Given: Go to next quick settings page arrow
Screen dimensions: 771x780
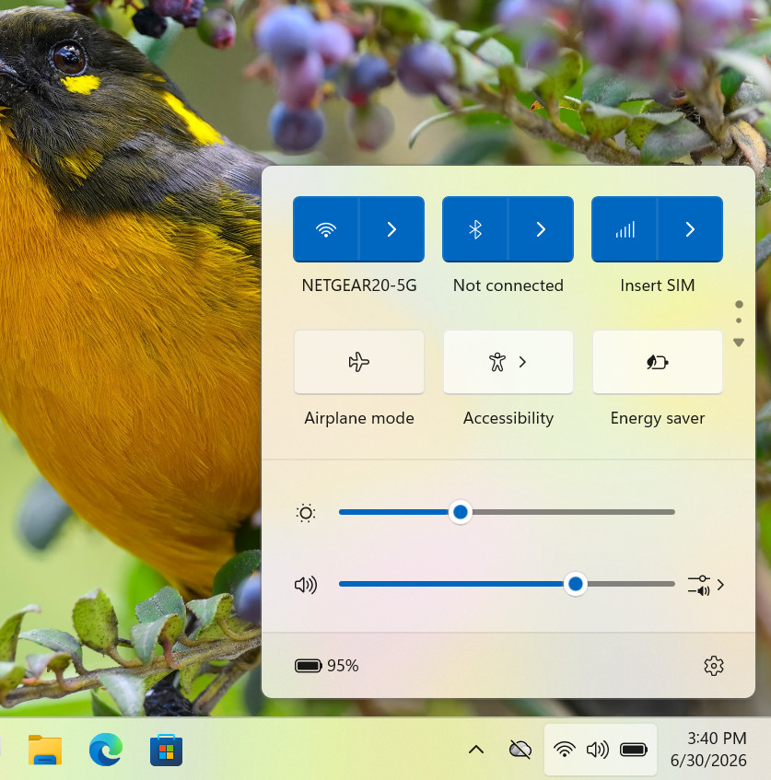Looking at the screenshot, I should [x=739, y=343].
